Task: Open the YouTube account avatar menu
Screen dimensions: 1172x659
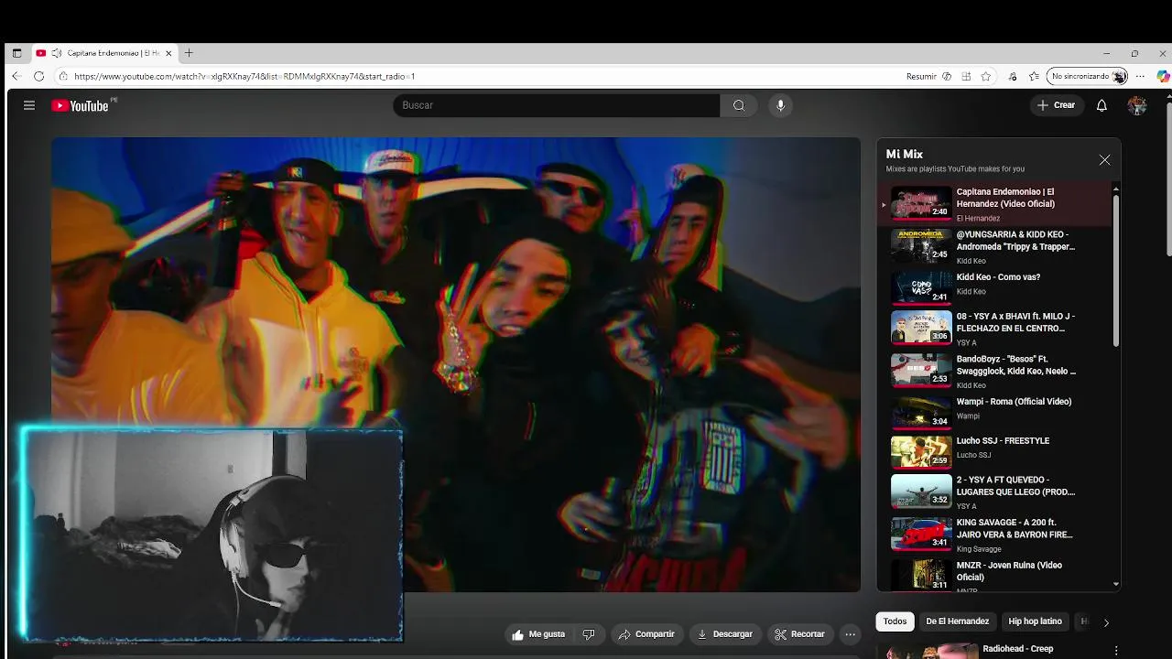Action: tap(1137, 105)
